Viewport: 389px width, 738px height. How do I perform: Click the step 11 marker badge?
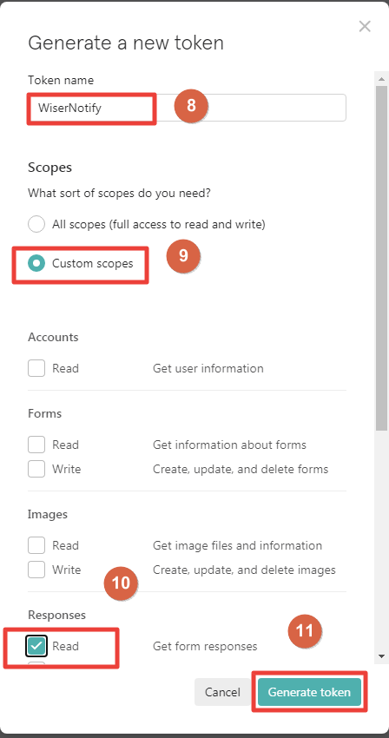pos(304,630)
